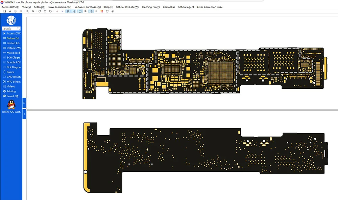Open the Help(H) menu
Image resolution: width=338 pixels, height=200 pixels.
pyautogui.click(x=108, y=7)
